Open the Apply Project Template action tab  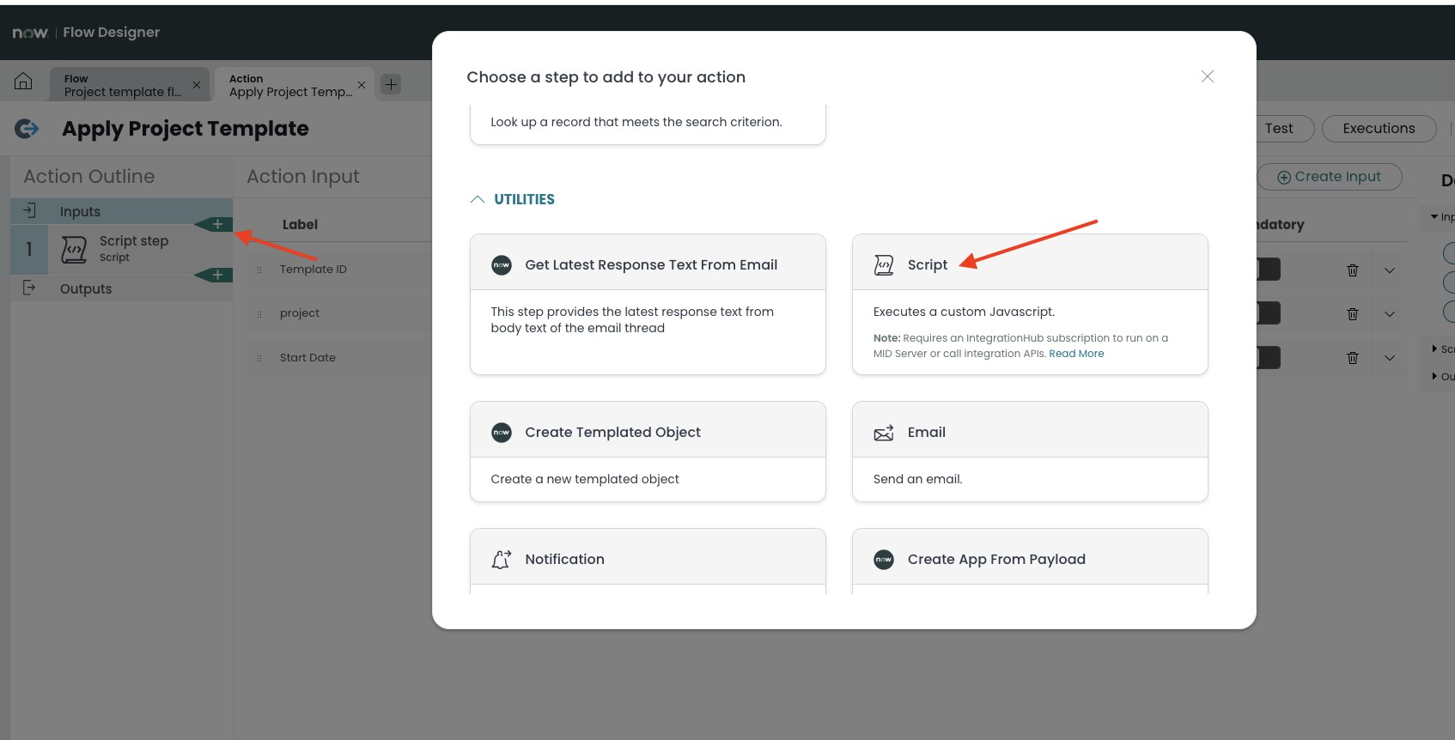tap(289, 84)
